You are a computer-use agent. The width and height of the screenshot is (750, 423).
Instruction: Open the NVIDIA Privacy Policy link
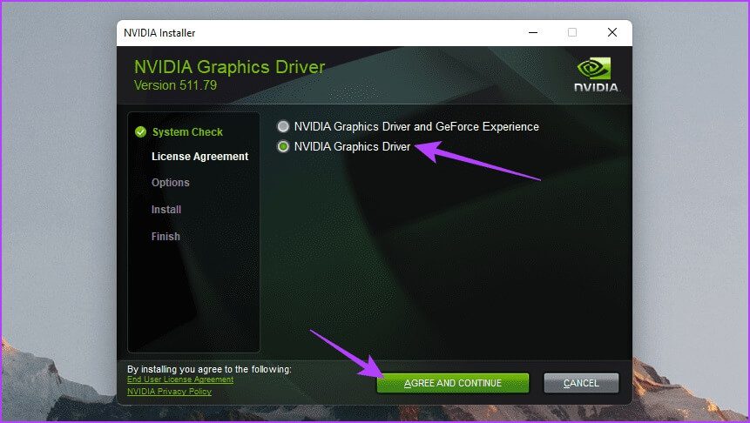click(169, 392)
